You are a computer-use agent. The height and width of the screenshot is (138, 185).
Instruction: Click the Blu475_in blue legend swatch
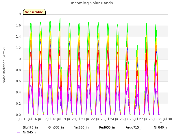click(x=18, y=128)
